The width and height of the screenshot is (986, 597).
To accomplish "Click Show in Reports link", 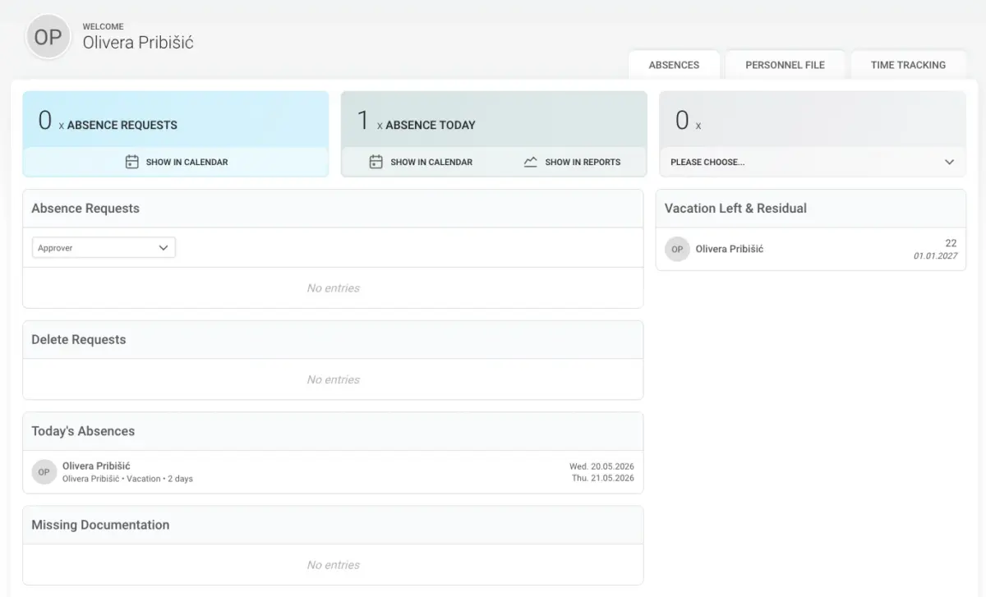I will [x=573, y=162].
